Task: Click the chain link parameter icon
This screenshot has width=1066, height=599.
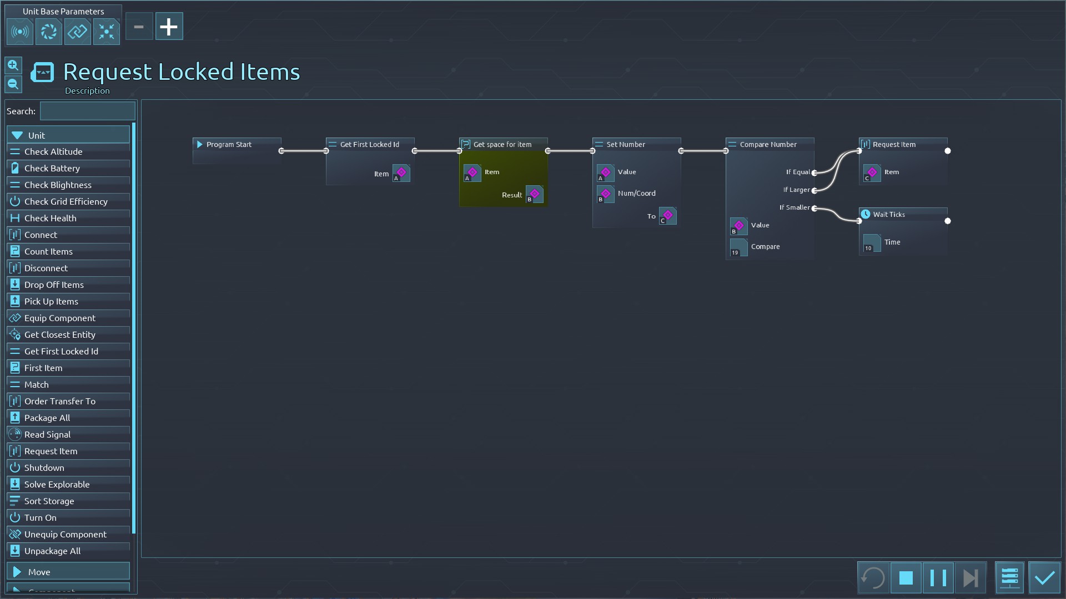Action: tap(78, 32)
